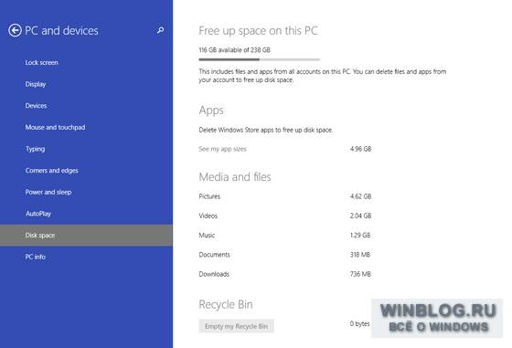Click the 4.62 GB Pictures value
Viewport: 512px width, 348px height.
click(x=360, y=196)
